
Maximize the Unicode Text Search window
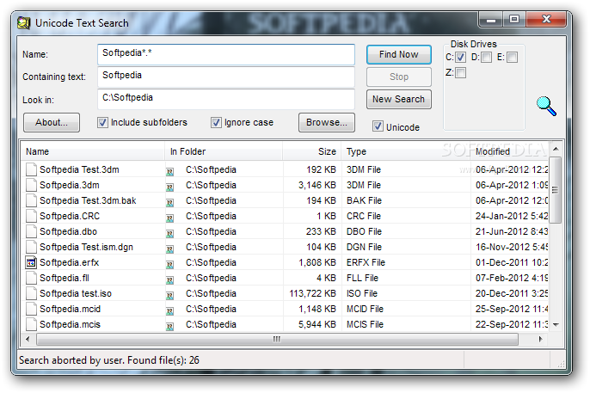coord(514,19)
